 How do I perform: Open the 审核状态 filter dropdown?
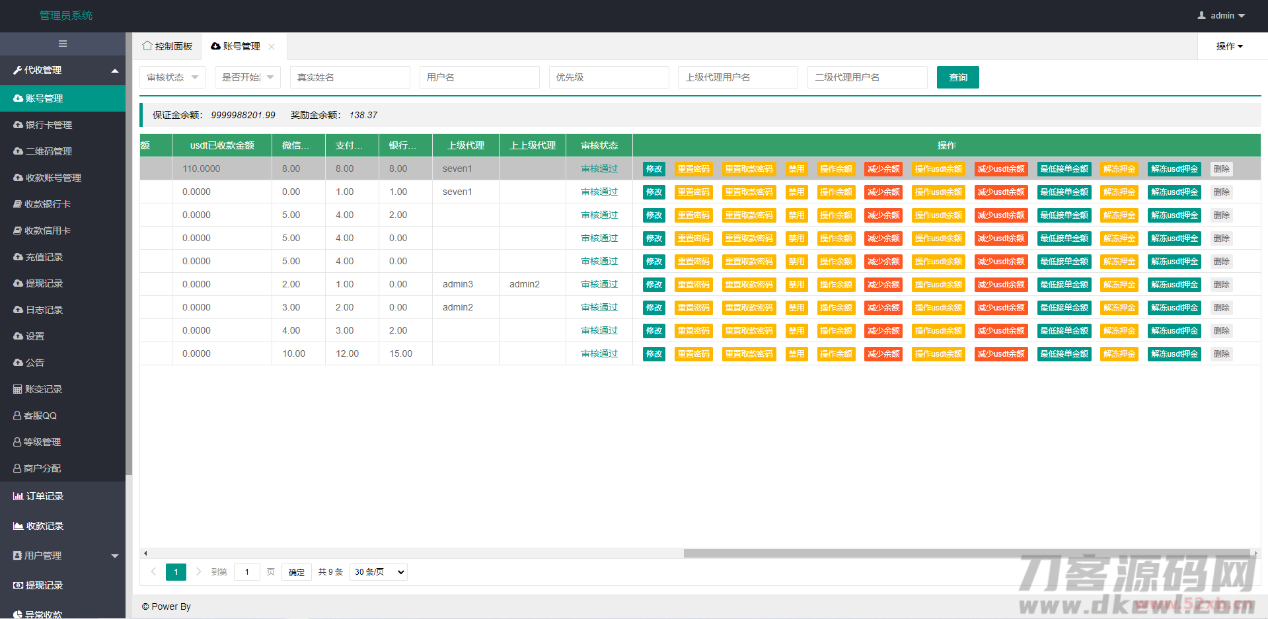[172, 77]
